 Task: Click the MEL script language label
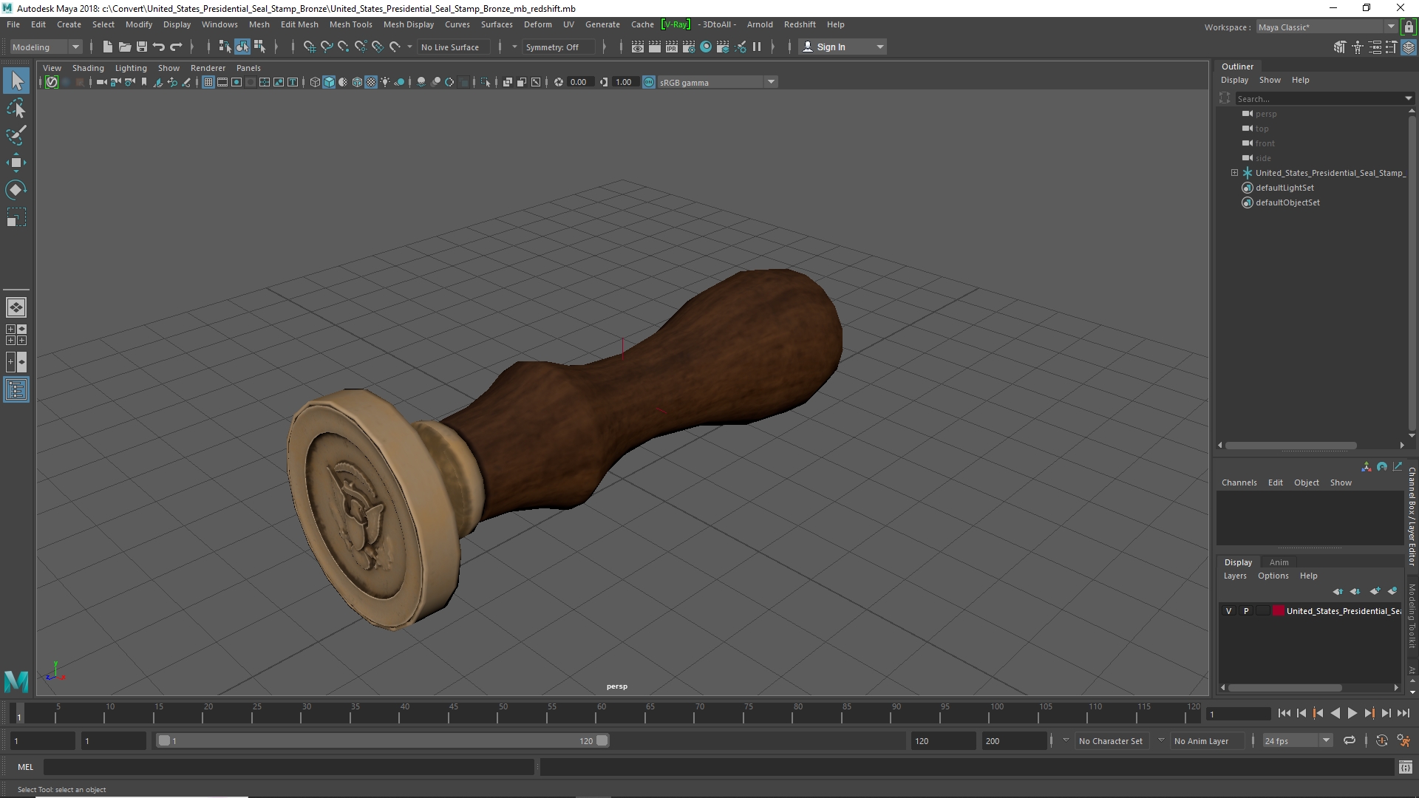pos(26,767)
